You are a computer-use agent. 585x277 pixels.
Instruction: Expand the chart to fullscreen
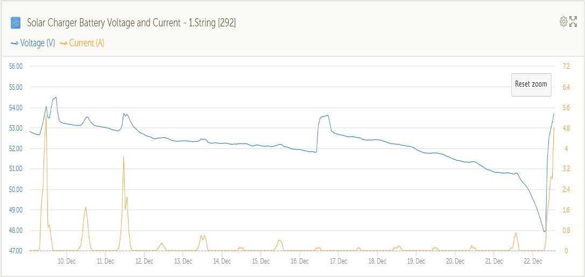tap(573, 22)
